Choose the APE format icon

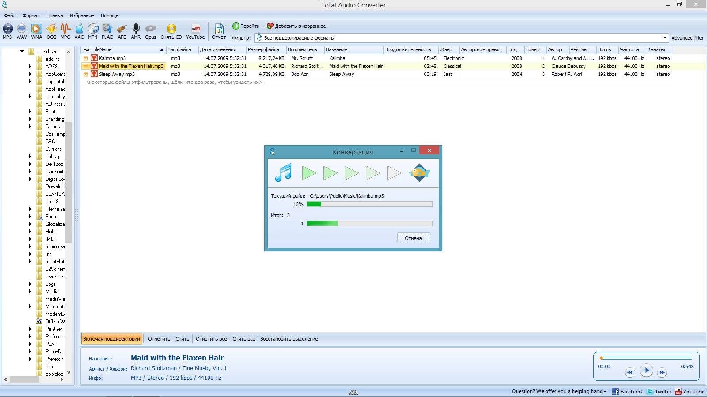(122, 31)
